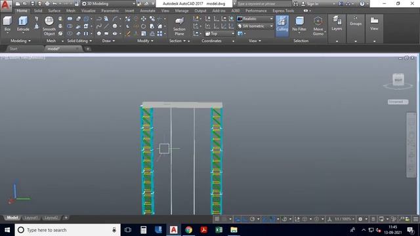Open Excel from the taskbar
Viewport: 420px width, 236px height.
[219, 230]
